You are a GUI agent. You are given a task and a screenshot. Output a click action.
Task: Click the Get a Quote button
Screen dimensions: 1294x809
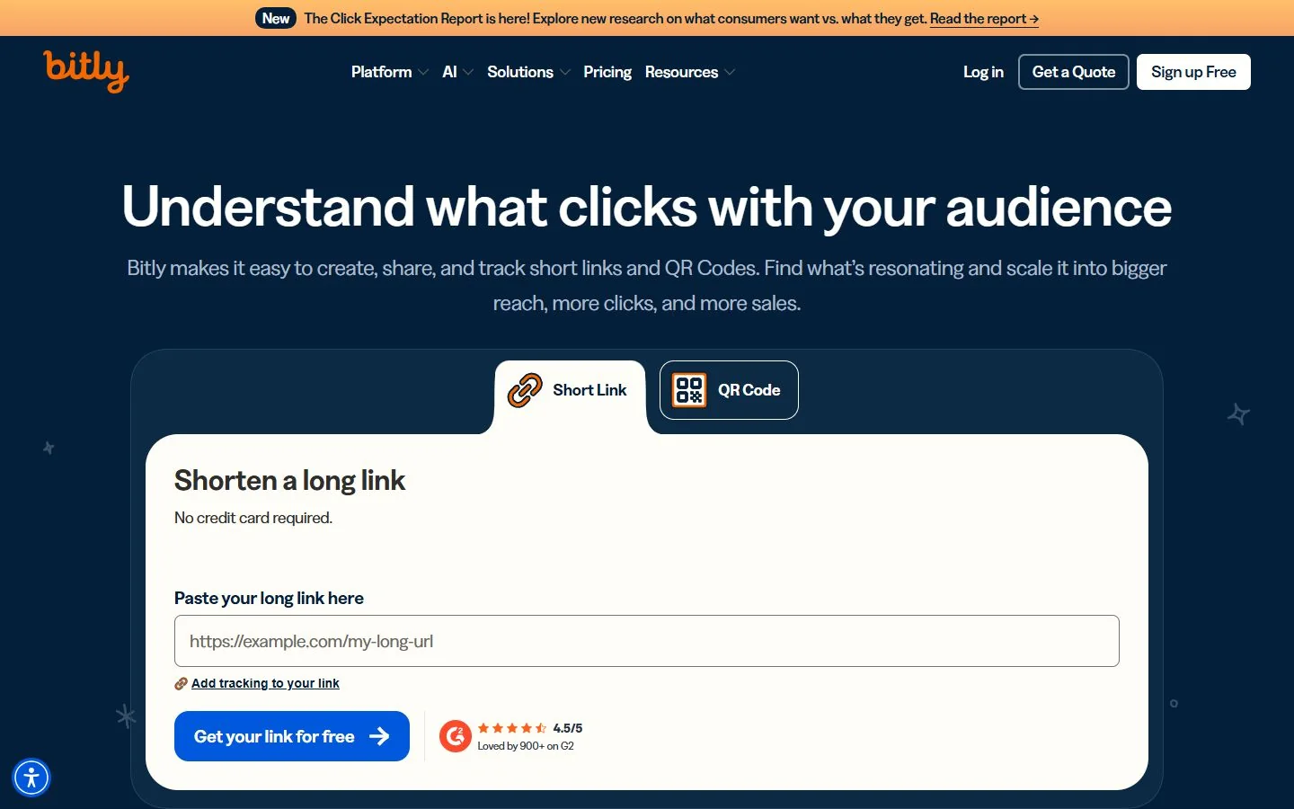(1074, 72)
